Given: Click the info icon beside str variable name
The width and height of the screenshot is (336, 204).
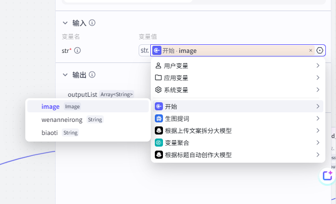Looking at the screenshot, I should [x=77, y=50].
